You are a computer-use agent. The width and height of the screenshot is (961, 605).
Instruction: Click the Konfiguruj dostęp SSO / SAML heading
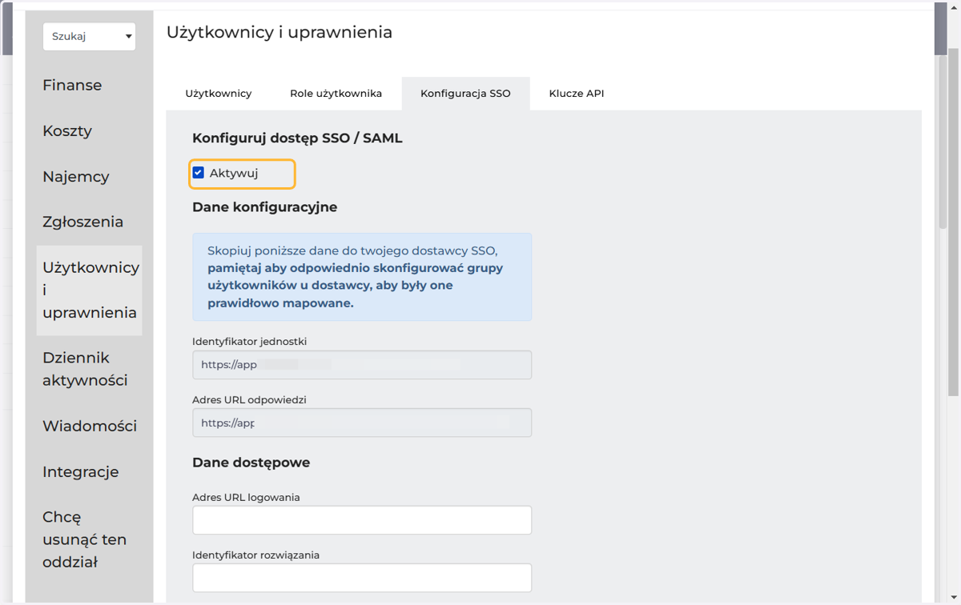pos(297,138)
